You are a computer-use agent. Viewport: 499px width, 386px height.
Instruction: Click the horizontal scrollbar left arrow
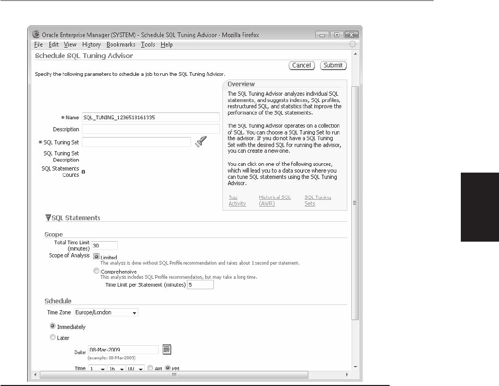(x=36, y=375)
